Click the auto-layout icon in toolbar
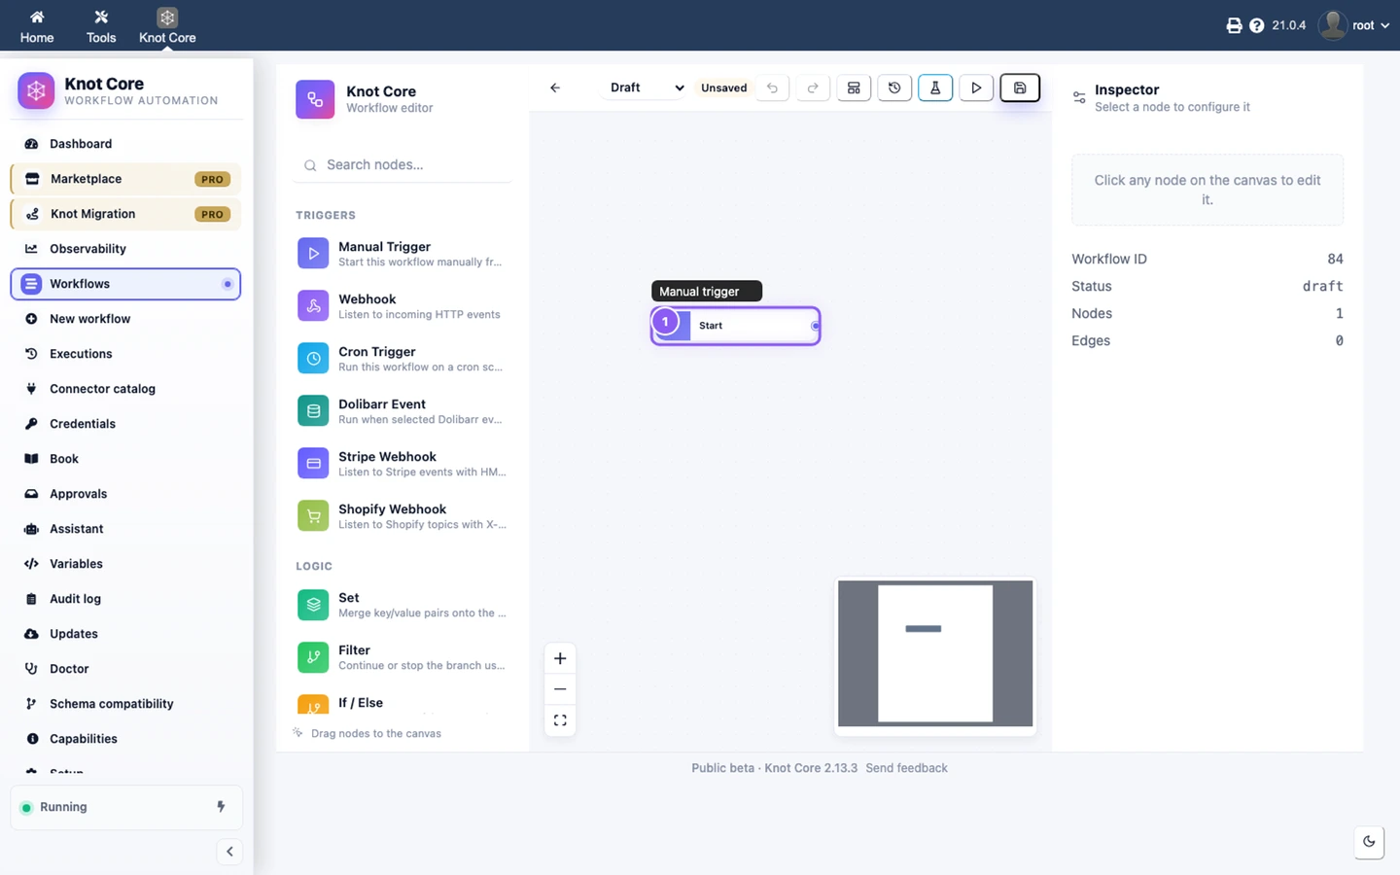1400x875 pixels. tap(854, 87)
